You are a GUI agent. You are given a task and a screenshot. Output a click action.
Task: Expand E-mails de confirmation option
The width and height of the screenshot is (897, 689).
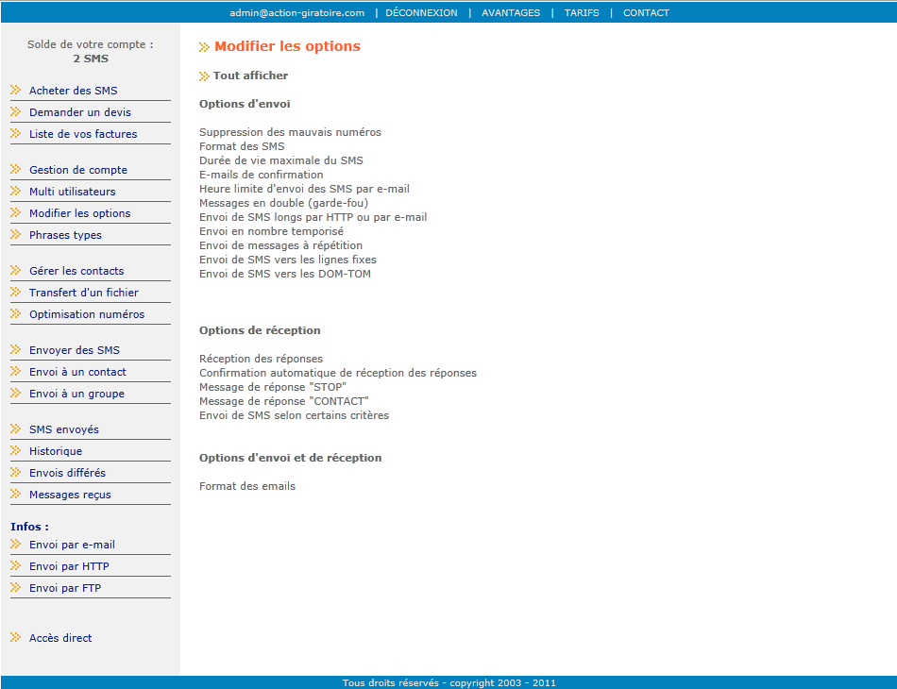[x=261, y=175]
